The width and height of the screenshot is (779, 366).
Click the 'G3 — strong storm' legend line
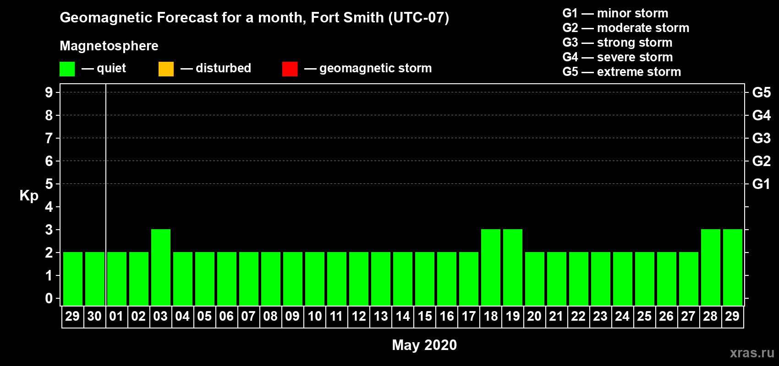[617, 43]
